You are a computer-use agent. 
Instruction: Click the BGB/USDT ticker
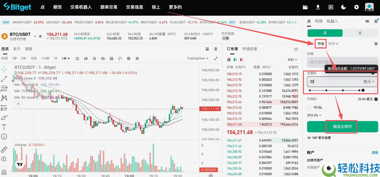(253, 22)
